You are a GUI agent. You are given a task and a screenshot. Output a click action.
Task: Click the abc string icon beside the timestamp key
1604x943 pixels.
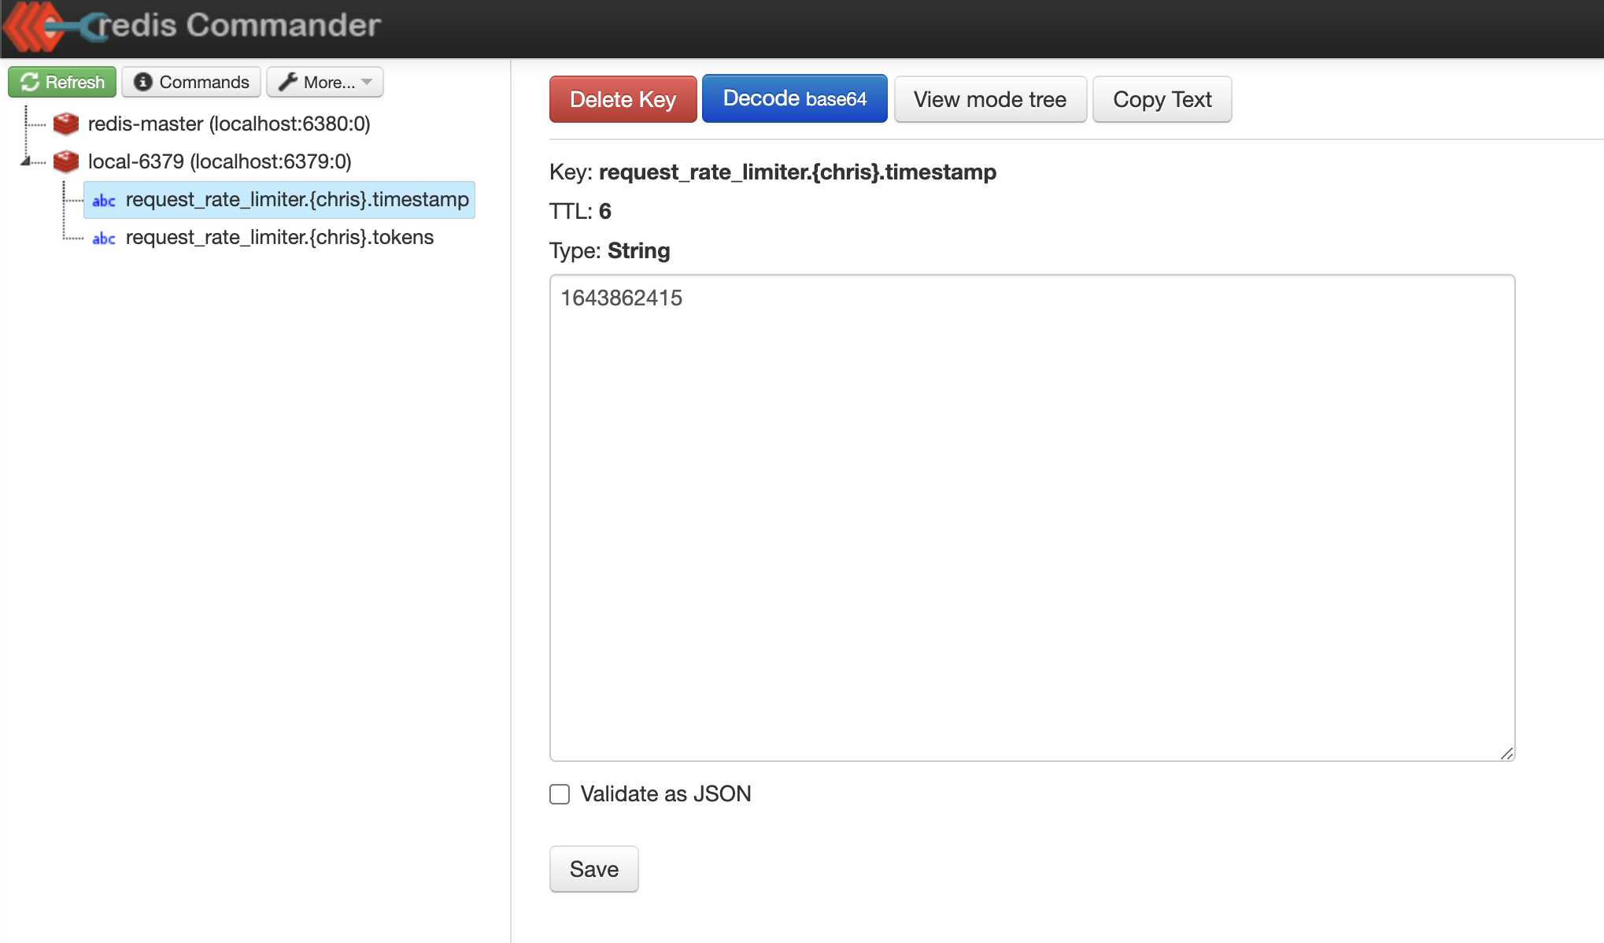104,201
